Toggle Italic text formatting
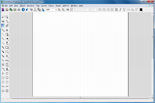The width and height of the screenshot is (155, 103). point(120,10)
